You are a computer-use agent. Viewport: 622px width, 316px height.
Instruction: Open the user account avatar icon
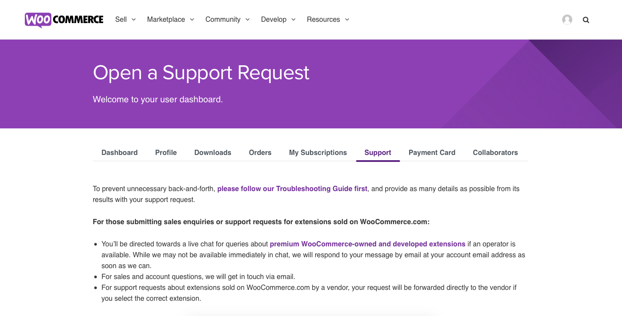567,20
